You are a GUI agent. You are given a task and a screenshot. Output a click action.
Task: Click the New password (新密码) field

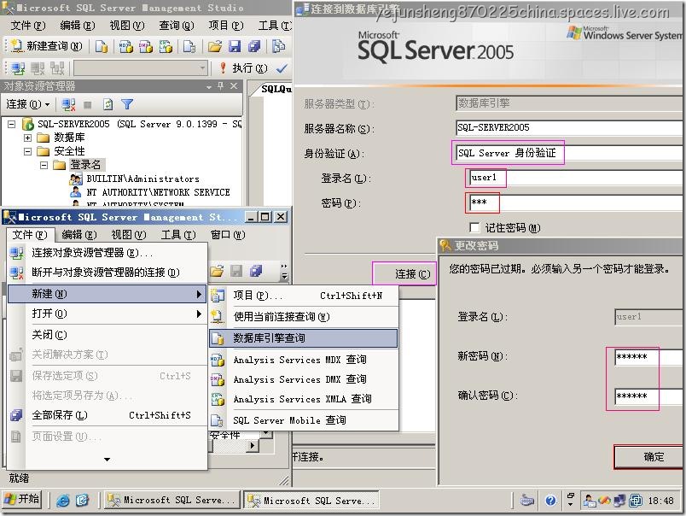[648, 357]
